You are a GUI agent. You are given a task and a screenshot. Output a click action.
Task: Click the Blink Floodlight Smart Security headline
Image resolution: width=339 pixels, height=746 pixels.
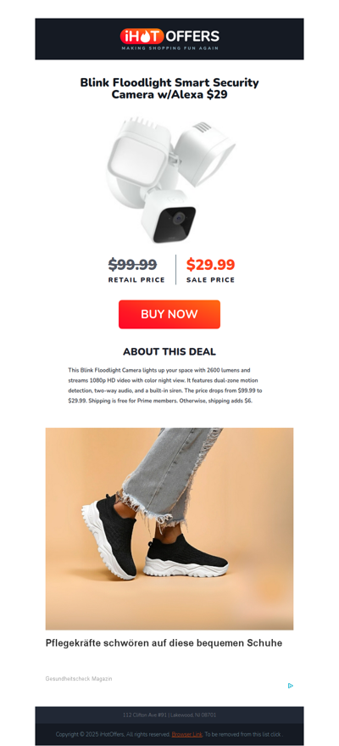point(169,88)
